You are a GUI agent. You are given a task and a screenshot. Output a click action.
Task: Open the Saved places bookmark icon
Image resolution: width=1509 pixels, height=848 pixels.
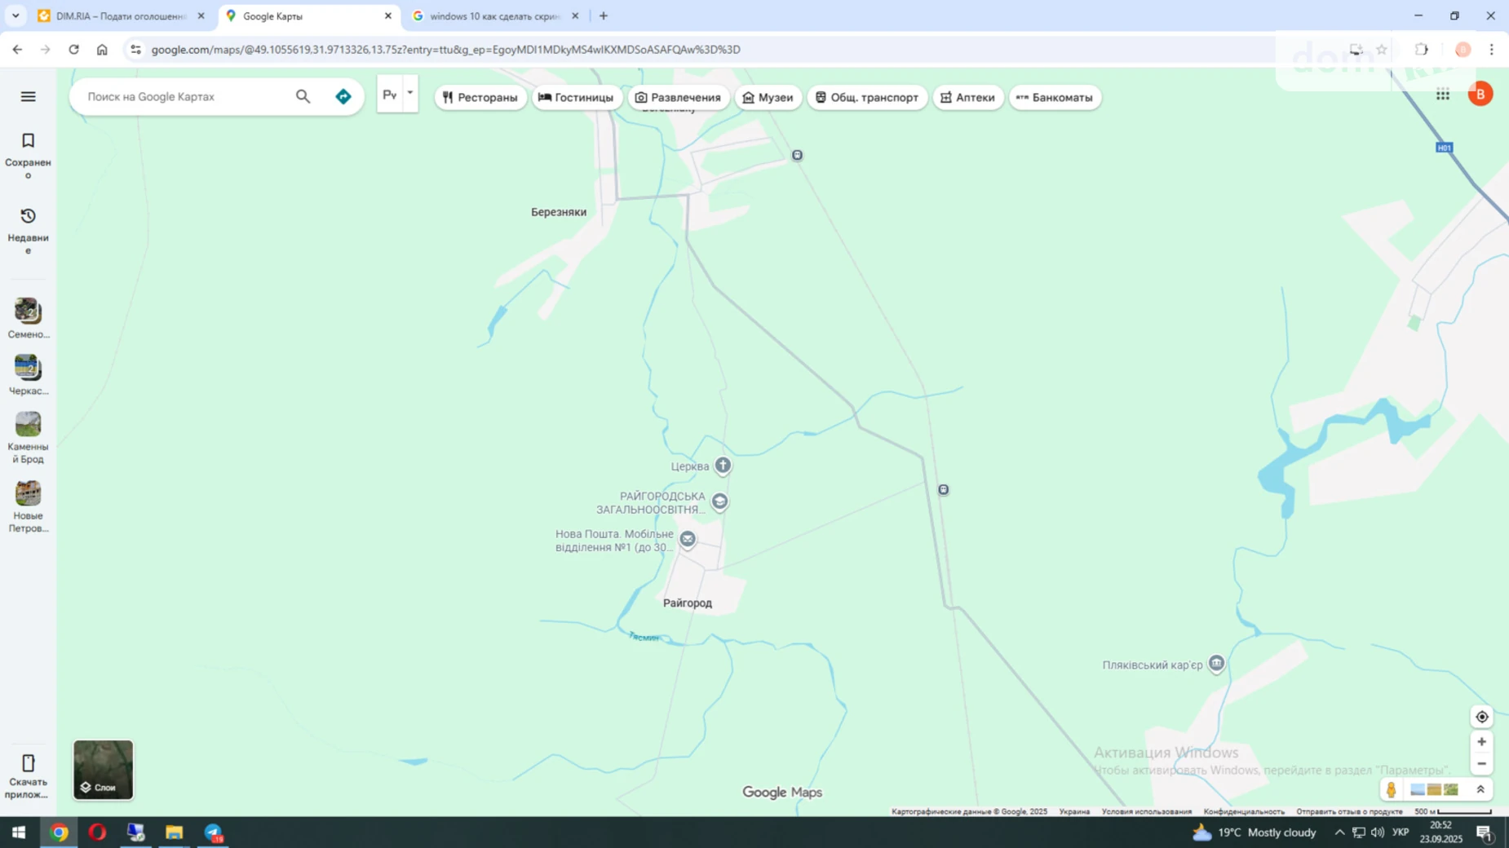click(28, 141)
